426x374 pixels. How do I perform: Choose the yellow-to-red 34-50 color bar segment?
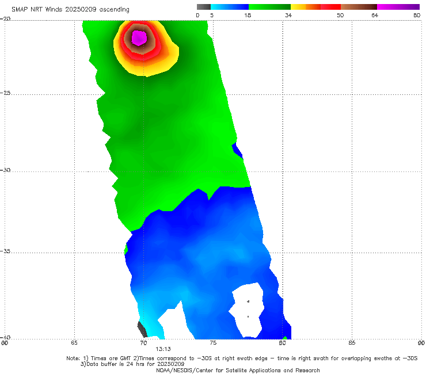315,7
